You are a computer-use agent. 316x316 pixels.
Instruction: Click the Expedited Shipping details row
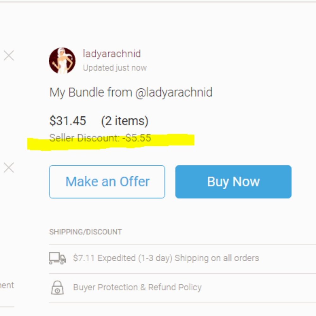[167, 258]
